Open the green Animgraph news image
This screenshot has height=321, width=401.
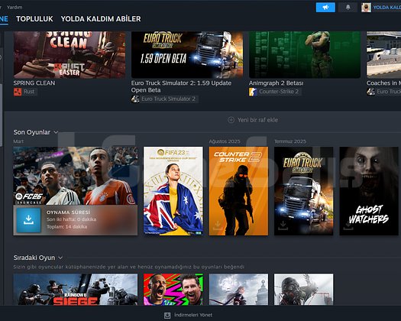(x=305, y=55)
